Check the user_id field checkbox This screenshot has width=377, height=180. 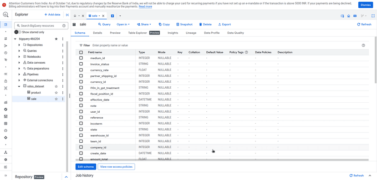pyautogui.click(x=81, y=111)
